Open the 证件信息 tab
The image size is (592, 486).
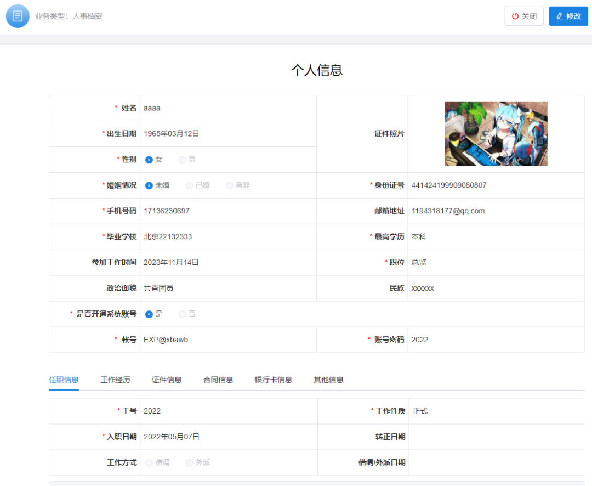pos(167,380)
